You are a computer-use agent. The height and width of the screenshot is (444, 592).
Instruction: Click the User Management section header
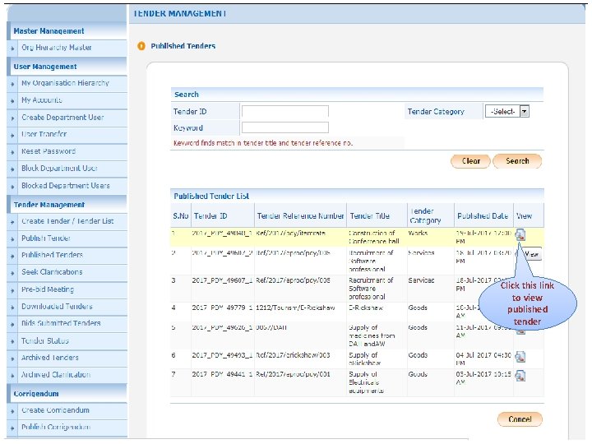[x=45, y=67]
